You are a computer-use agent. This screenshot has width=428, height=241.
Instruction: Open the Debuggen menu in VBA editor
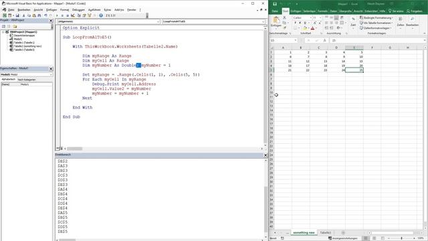pyautogui.click(x=78, y=10)
